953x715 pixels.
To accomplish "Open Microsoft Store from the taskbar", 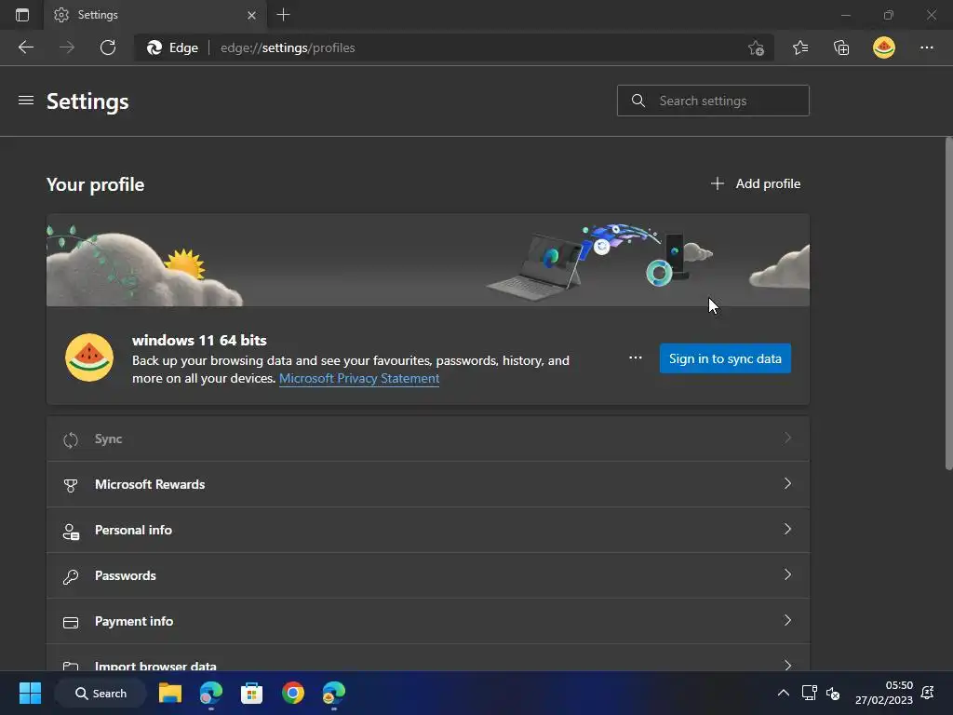I will (x=251, y=693).
